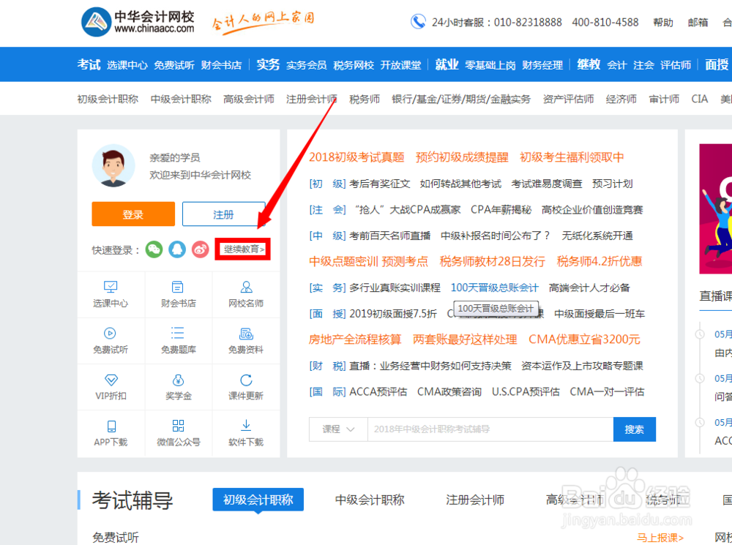
Task: Click the WeChat quick login icon
Action: 154,249
